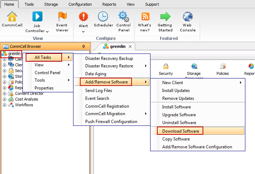This screenshot has width=255, height=174.
Task: Close the gremlin tab
Action: coord(130,47)
